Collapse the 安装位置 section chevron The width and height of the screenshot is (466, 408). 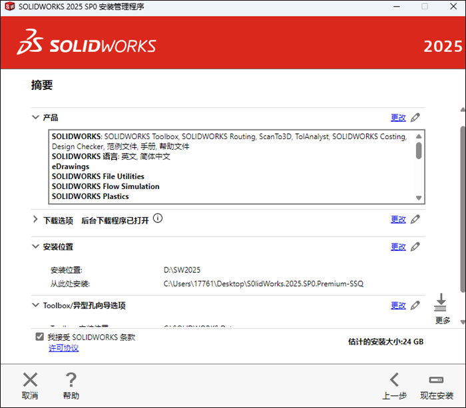(35, 246)
